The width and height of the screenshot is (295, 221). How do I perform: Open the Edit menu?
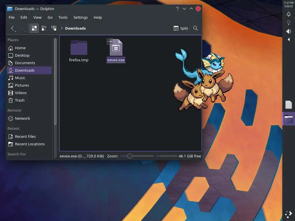[x=24, y=17]
